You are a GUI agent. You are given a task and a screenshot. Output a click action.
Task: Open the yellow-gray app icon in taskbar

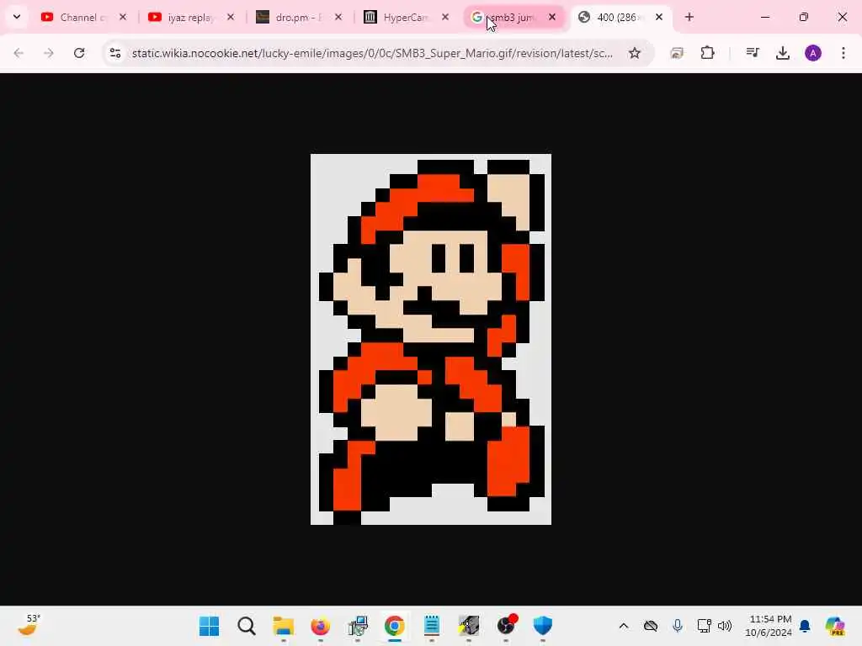(469, 626)
